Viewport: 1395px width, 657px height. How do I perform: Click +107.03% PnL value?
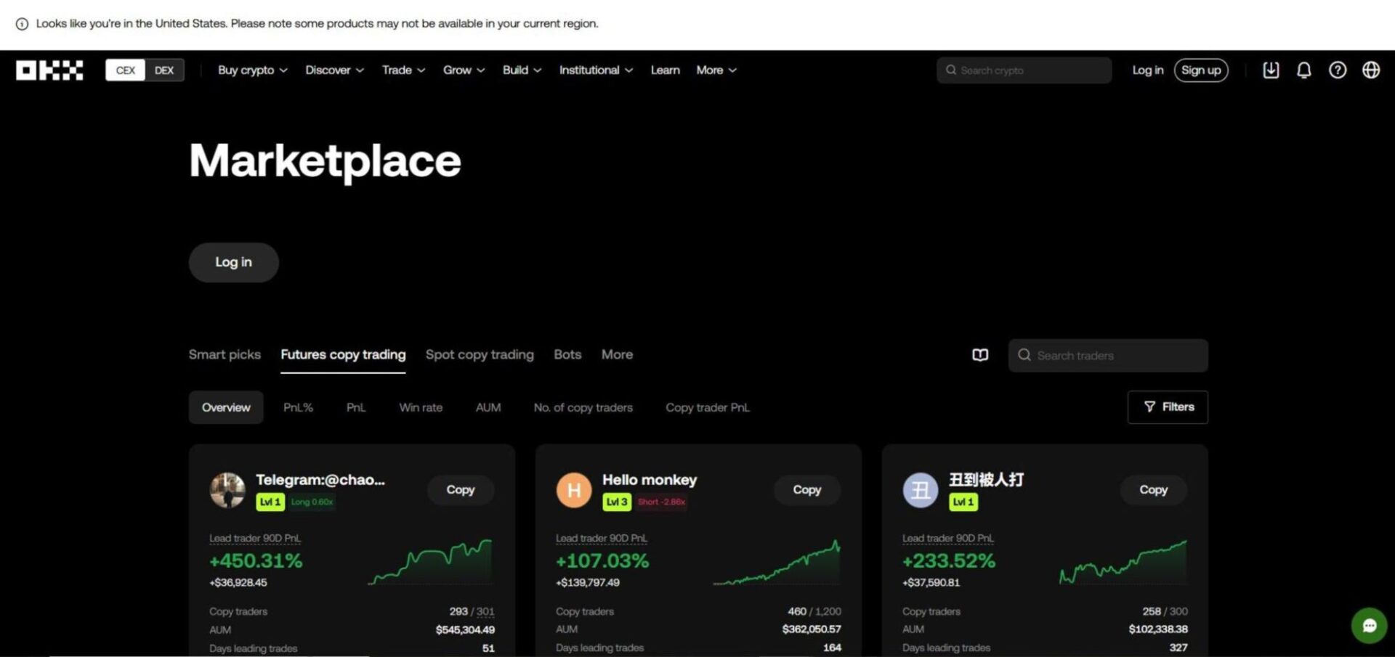[x=602, y=560]
